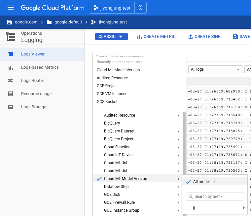
Task: Expand Audited Resource submenu arrow
Action: tap(178, 116)
